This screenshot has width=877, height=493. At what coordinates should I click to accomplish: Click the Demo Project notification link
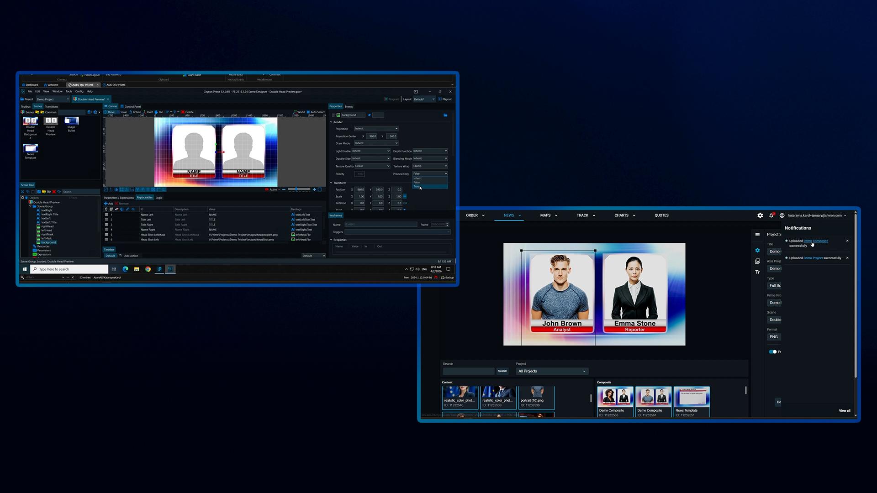813,258
